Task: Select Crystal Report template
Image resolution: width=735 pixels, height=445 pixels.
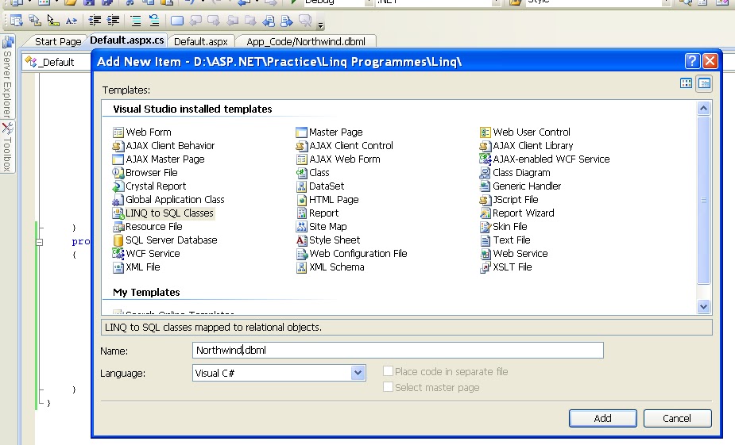Action: pos(149,186)
